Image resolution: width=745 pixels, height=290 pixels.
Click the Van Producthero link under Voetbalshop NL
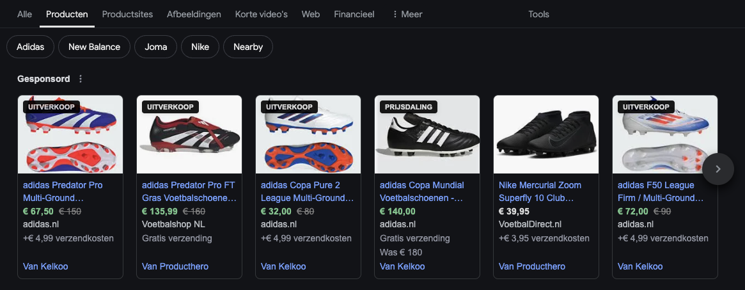tap(175, 266)
